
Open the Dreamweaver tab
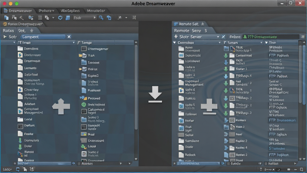click(18, 11)
